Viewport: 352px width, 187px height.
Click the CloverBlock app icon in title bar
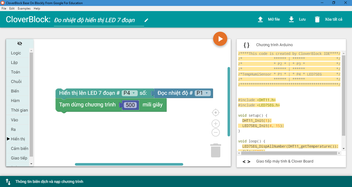click(x=3, y=3)
